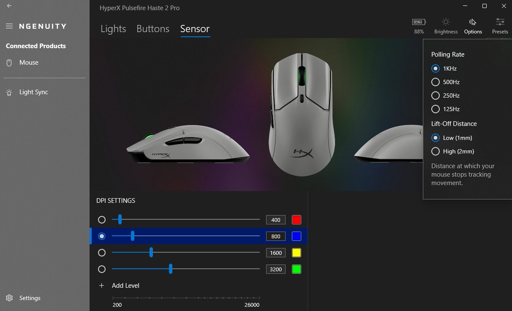Switch to the Buttons tab
Image resolution: width=512 pixels, height=311 pixels.
[x=153, y=29]
